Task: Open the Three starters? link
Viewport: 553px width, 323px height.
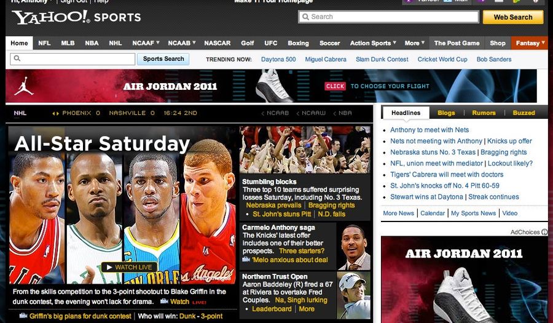Action: pyautogui.click(x=302, y=251)
